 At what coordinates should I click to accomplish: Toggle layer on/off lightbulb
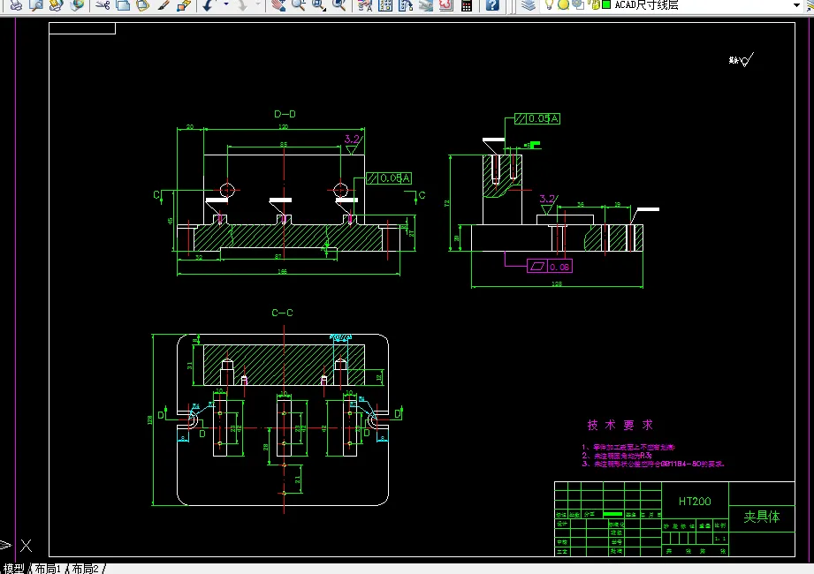pos(549,5)
